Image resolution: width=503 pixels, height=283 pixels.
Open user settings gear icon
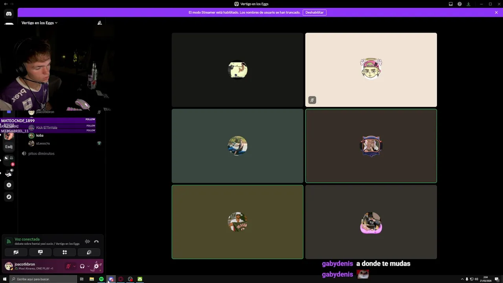96,266
